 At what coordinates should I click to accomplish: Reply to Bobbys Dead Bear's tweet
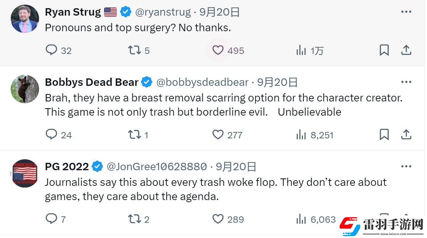(52, 134)
